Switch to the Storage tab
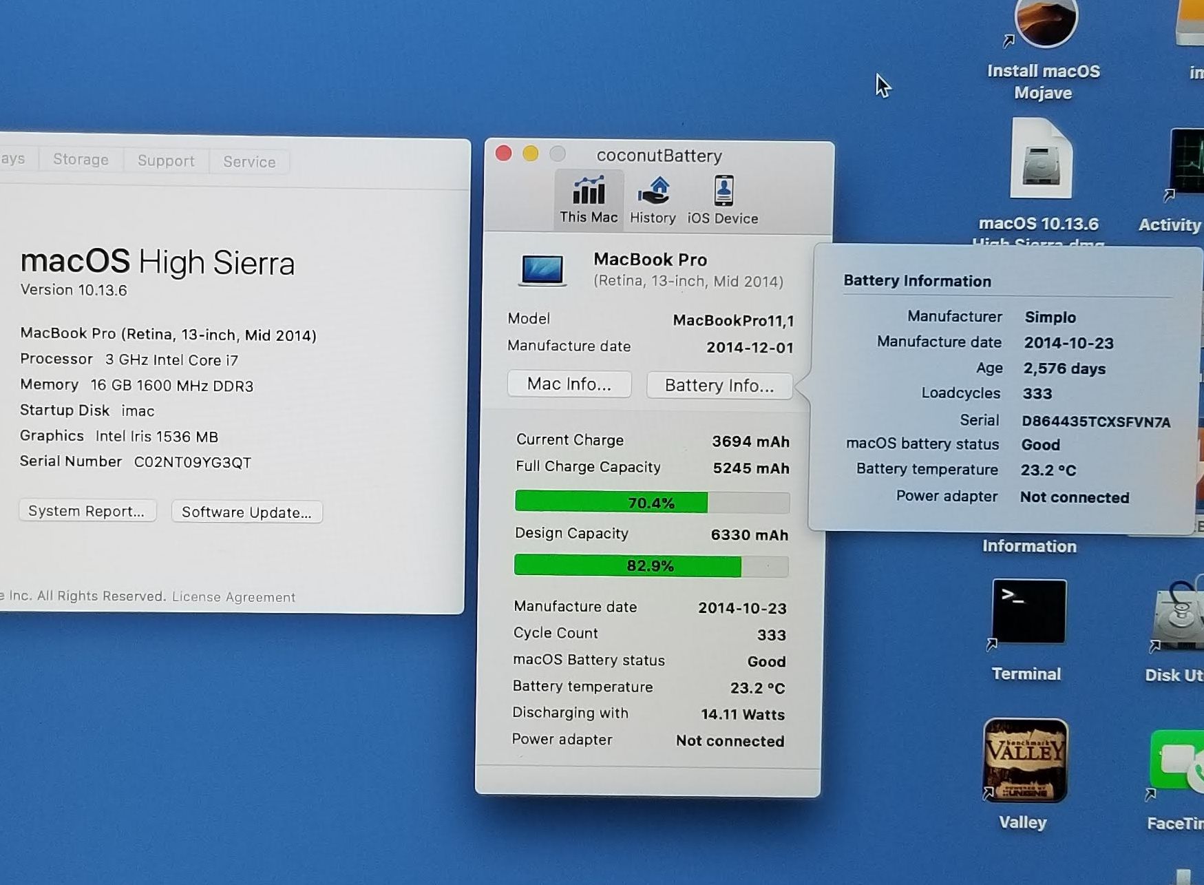Viewport: 1204px width, 885px height. click(x=81, y=160)
